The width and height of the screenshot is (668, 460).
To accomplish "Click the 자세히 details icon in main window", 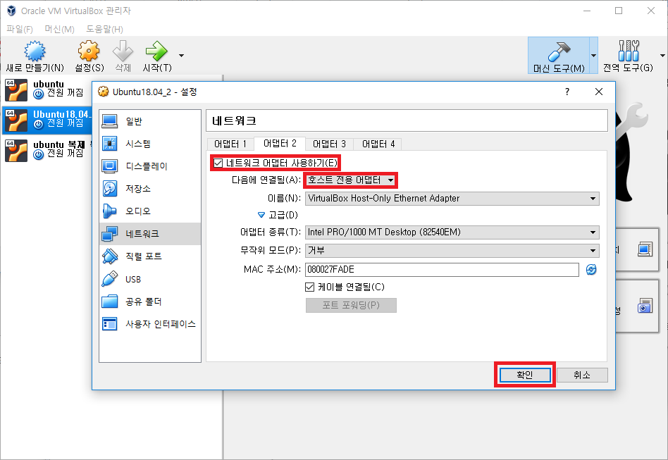I will tap(645, 249).
